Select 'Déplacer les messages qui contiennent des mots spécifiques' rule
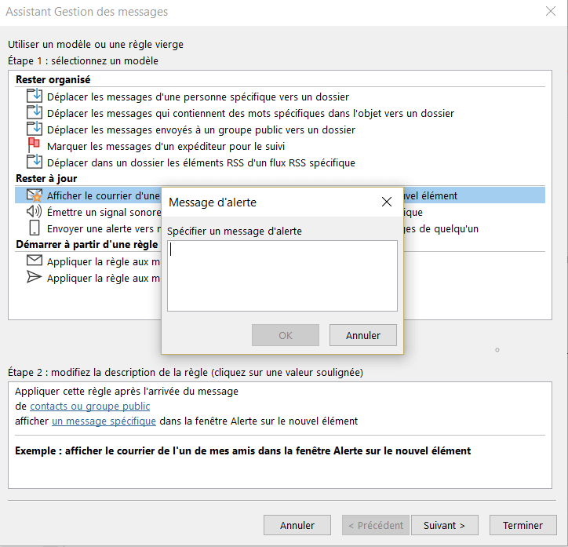Viewport: 568px width, 547px height. tap(250, 113)
